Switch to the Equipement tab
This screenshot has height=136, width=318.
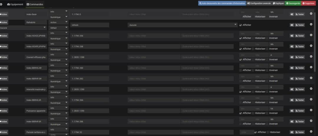[15, 4]
